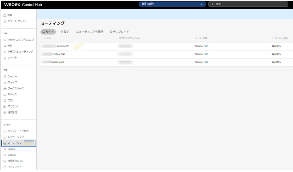Screen dimensions: 293x172
Task: Open the second .webex.com site row
Action: point(167,54)
